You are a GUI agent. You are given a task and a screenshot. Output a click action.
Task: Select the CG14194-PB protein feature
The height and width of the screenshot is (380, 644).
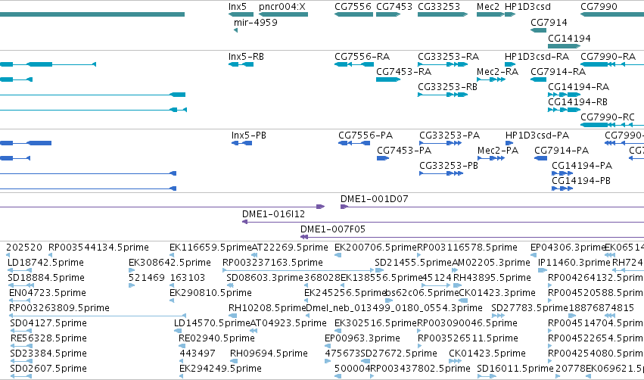coord(562,188)
